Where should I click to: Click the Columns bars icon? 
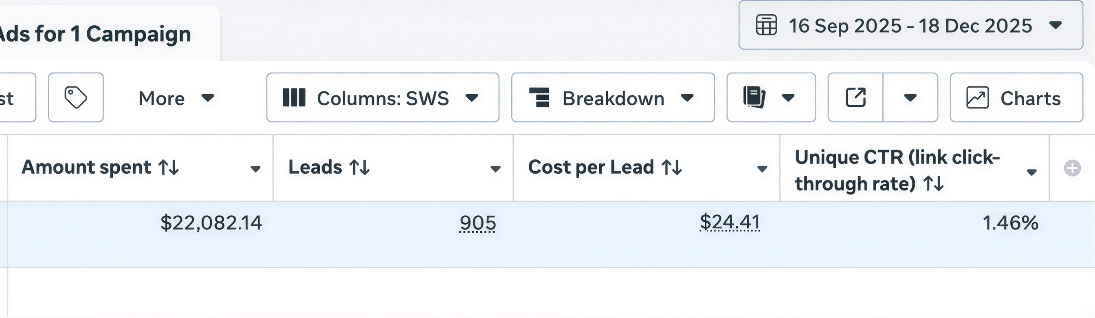pyautogui.click(x=294, y=98)
